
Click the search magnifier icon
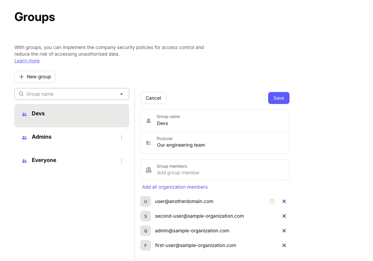(x=21, y=94)
